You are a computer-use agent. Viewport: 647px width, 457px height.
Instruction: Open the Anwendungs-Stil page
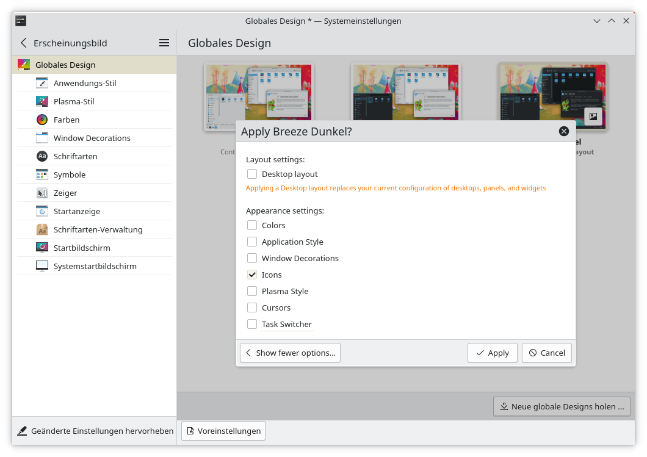(95, 83)
